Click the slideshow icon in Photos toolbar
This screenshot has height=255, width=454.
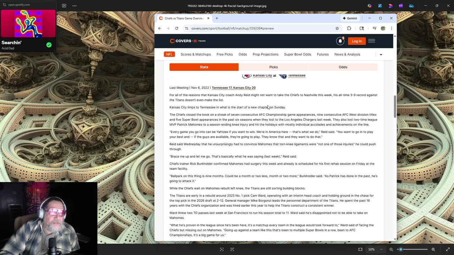pos(64,6)
